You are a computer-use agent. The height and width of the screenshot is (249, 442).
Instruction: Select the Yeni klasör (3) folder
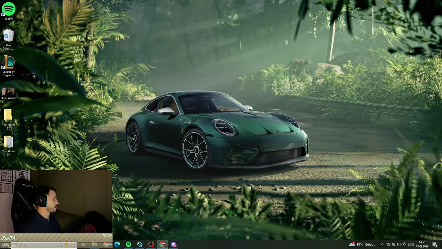point(8,119)
